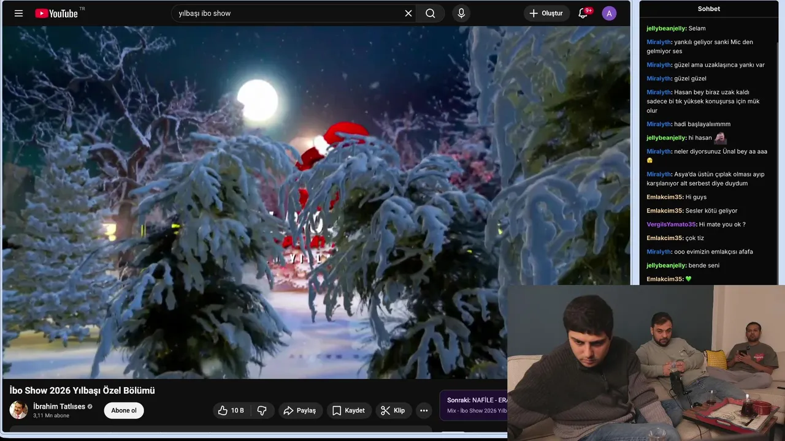785x441 pixels.
Task: Click VergilsYamato35 username in chat
Action: click(x=671, y=224)
